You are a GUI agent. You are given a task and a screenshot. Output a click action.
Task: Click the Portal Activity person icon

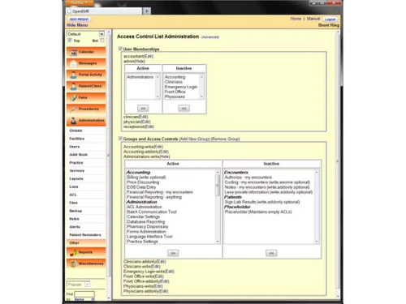pyautogui.click(x=73, y=75)
